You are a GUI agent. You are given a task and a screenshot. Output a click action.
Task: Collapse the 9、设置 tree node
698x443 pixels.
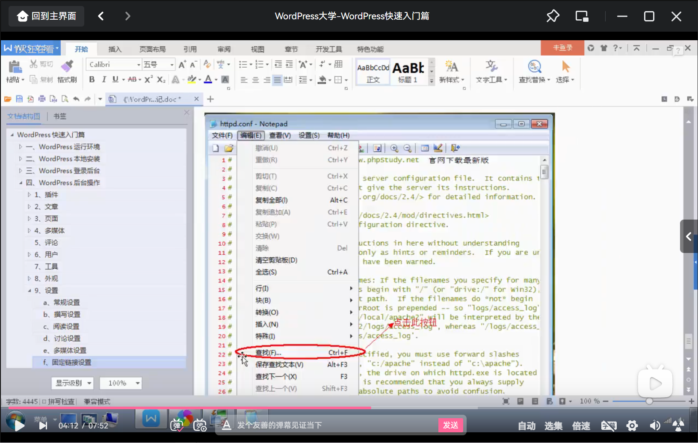(x=30, y=291)
